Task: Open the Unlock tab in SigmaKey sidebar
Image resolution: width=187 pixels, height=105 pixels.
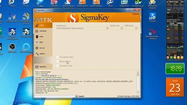Action: tap(43, 25)
